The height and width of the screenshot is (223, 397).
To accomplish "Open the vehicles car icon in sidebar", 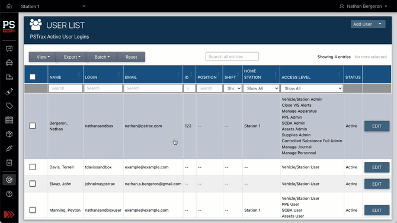I will click(9, 63).
